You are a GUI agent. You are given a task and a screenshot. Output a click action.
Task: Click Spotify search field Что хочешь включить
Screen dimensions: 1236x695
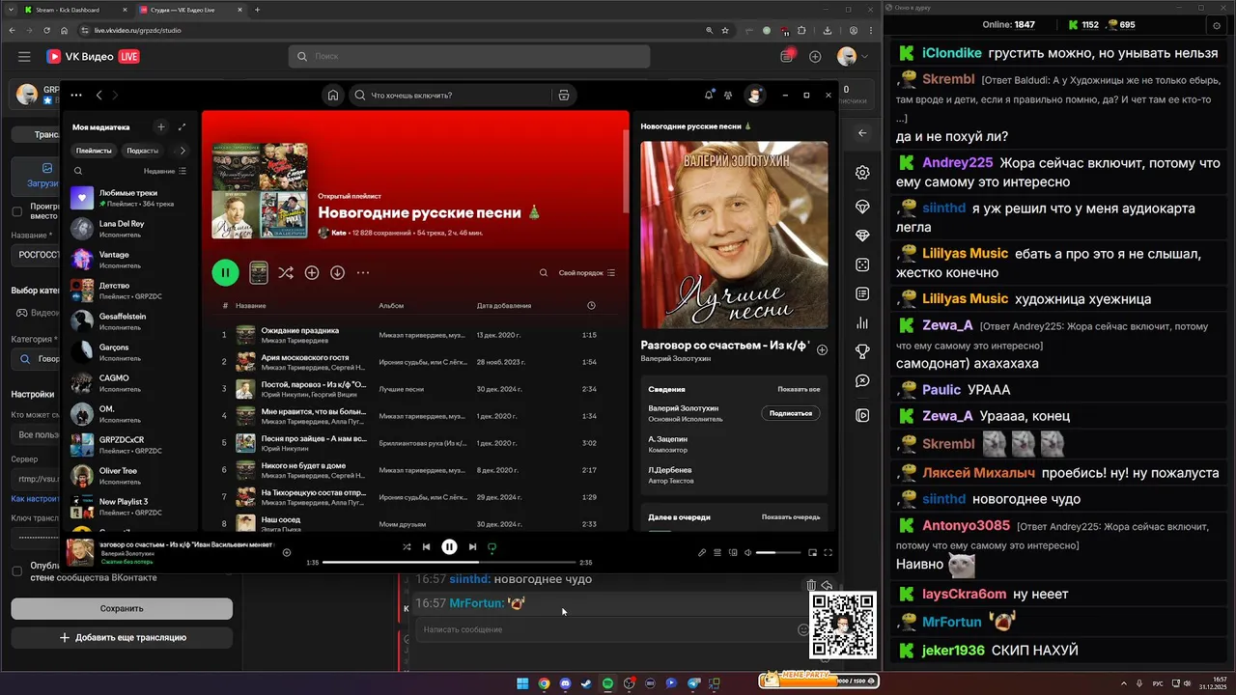pos(454,95)
